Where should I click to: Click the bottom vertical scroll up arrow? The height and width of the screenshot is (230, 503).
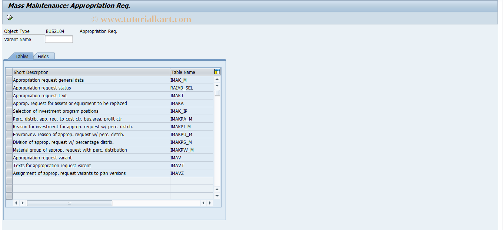pyautogui.click(x=217, y=189)
